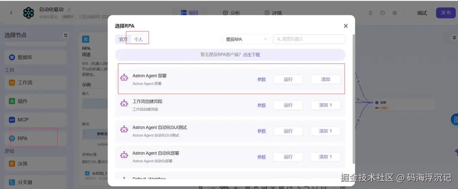Click the 点击下载 link

point(252,55)
